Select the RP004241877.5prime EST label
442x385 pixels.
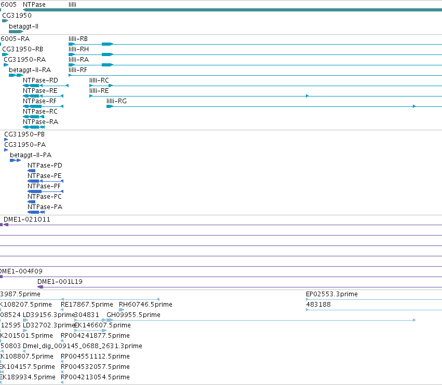click(95, 336)
